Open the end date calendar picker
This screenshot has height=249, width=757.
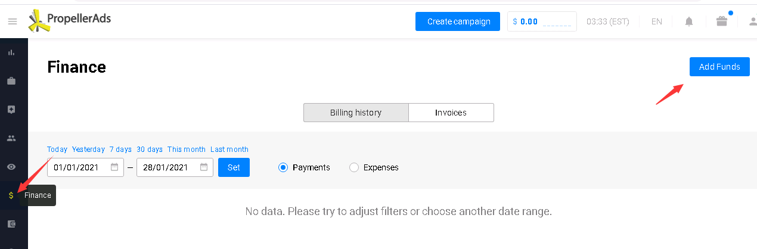click(x=204, y=167)
